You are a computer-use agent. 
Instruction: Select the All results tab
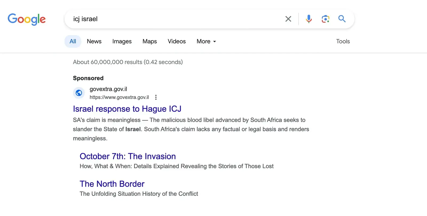(73, 41)
